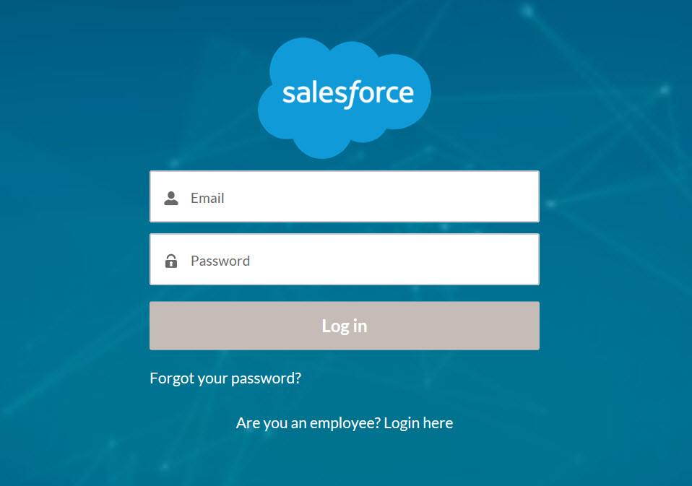Submit the form with the beige Log in button
Image resolution: width=692 pixels, height=486 pixels.
tap(344, 326)
